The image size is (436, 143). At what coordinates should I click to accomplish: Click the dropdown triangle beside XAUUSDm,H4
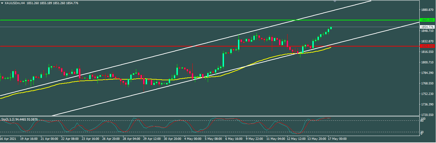[2, 3]
